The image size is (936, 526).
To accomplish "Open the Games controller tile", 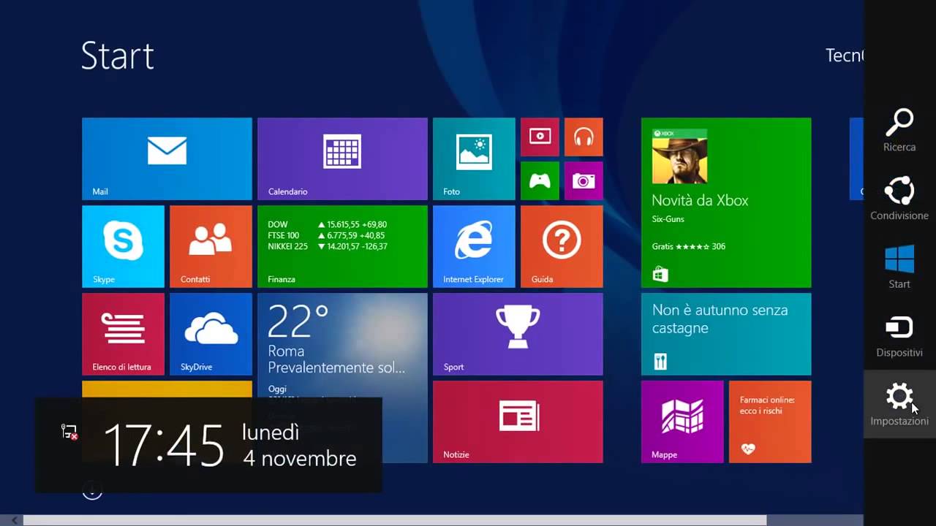I will click(540, 180).
